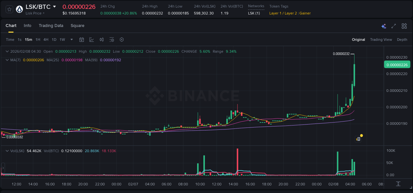
Task: Switch to Trading View chart mode
Action: [381, 40]
